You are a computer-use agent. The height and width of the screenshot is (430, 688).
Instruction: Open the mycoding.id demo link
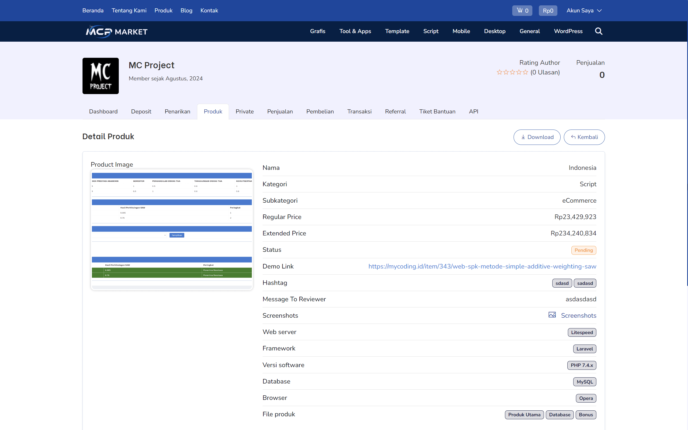482,266
